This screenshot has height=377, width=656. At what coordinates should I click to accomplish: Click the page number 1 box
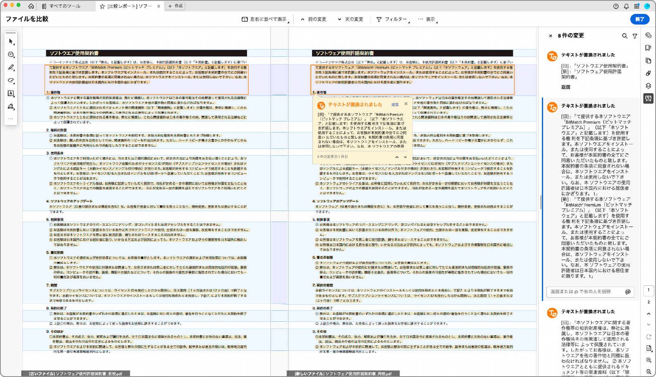[649, 290]
